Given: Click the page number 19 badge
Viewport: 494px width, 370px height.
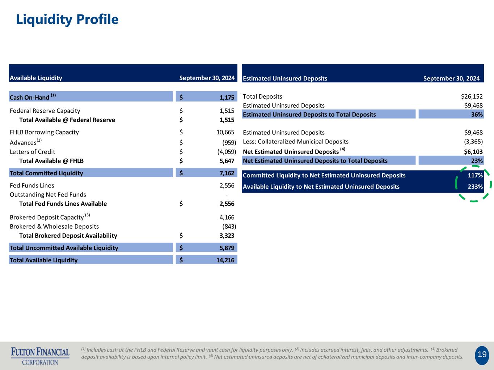Looking at the screenshot, I should pyautogui.click(x=482, y=354).
